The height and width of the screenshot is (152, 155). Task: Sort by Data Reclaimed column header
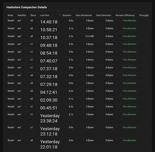pyautogui.click(x=84, y=15)
